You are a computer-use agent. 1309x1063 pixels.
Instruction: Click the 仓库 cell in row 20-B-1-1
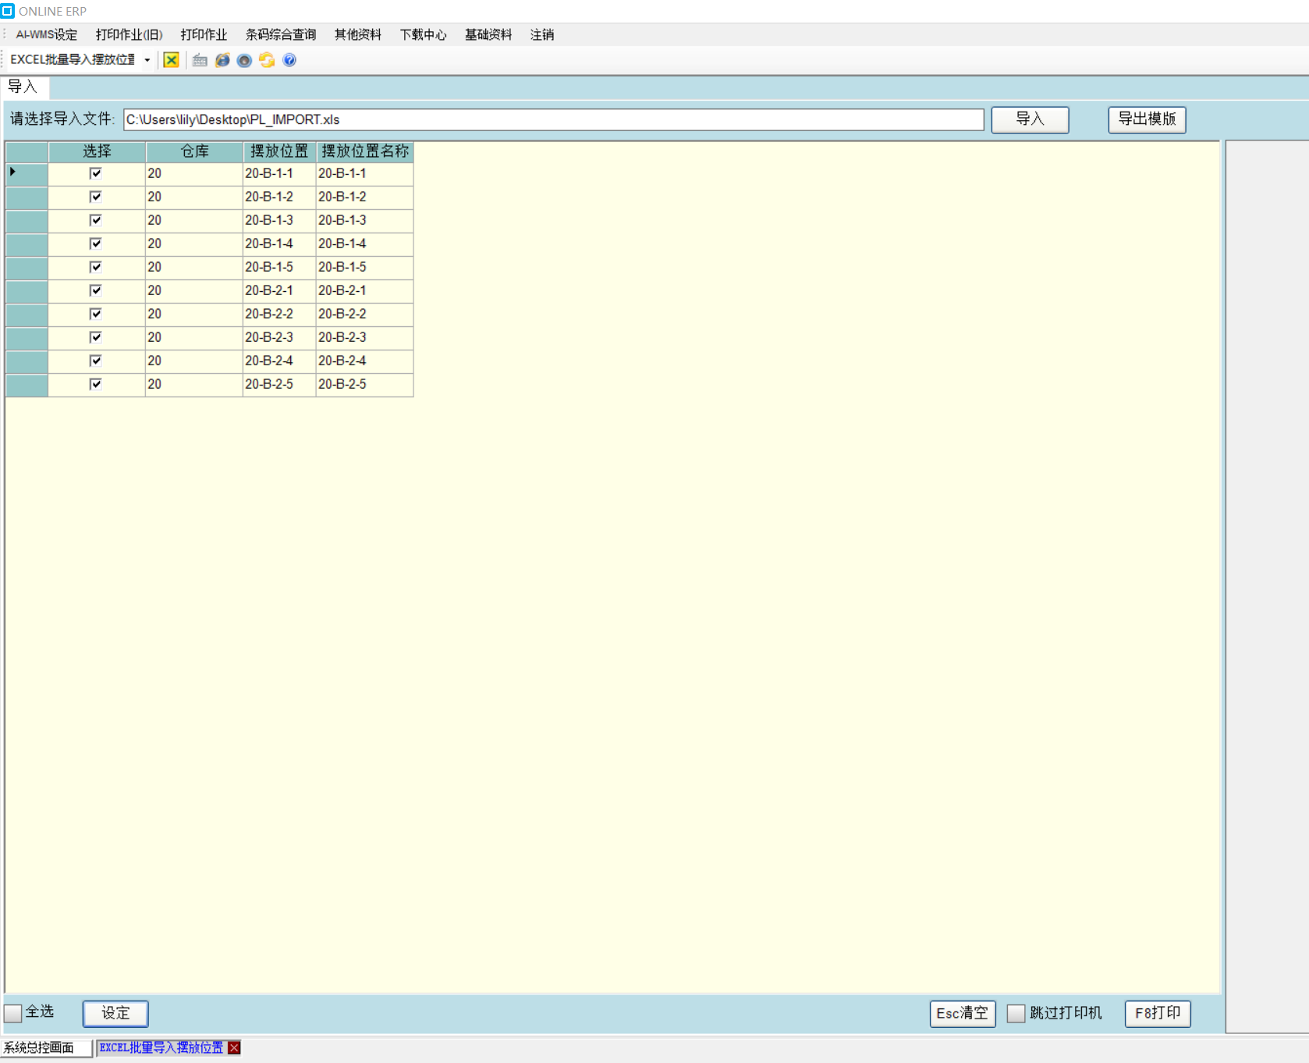click(194, 173)
